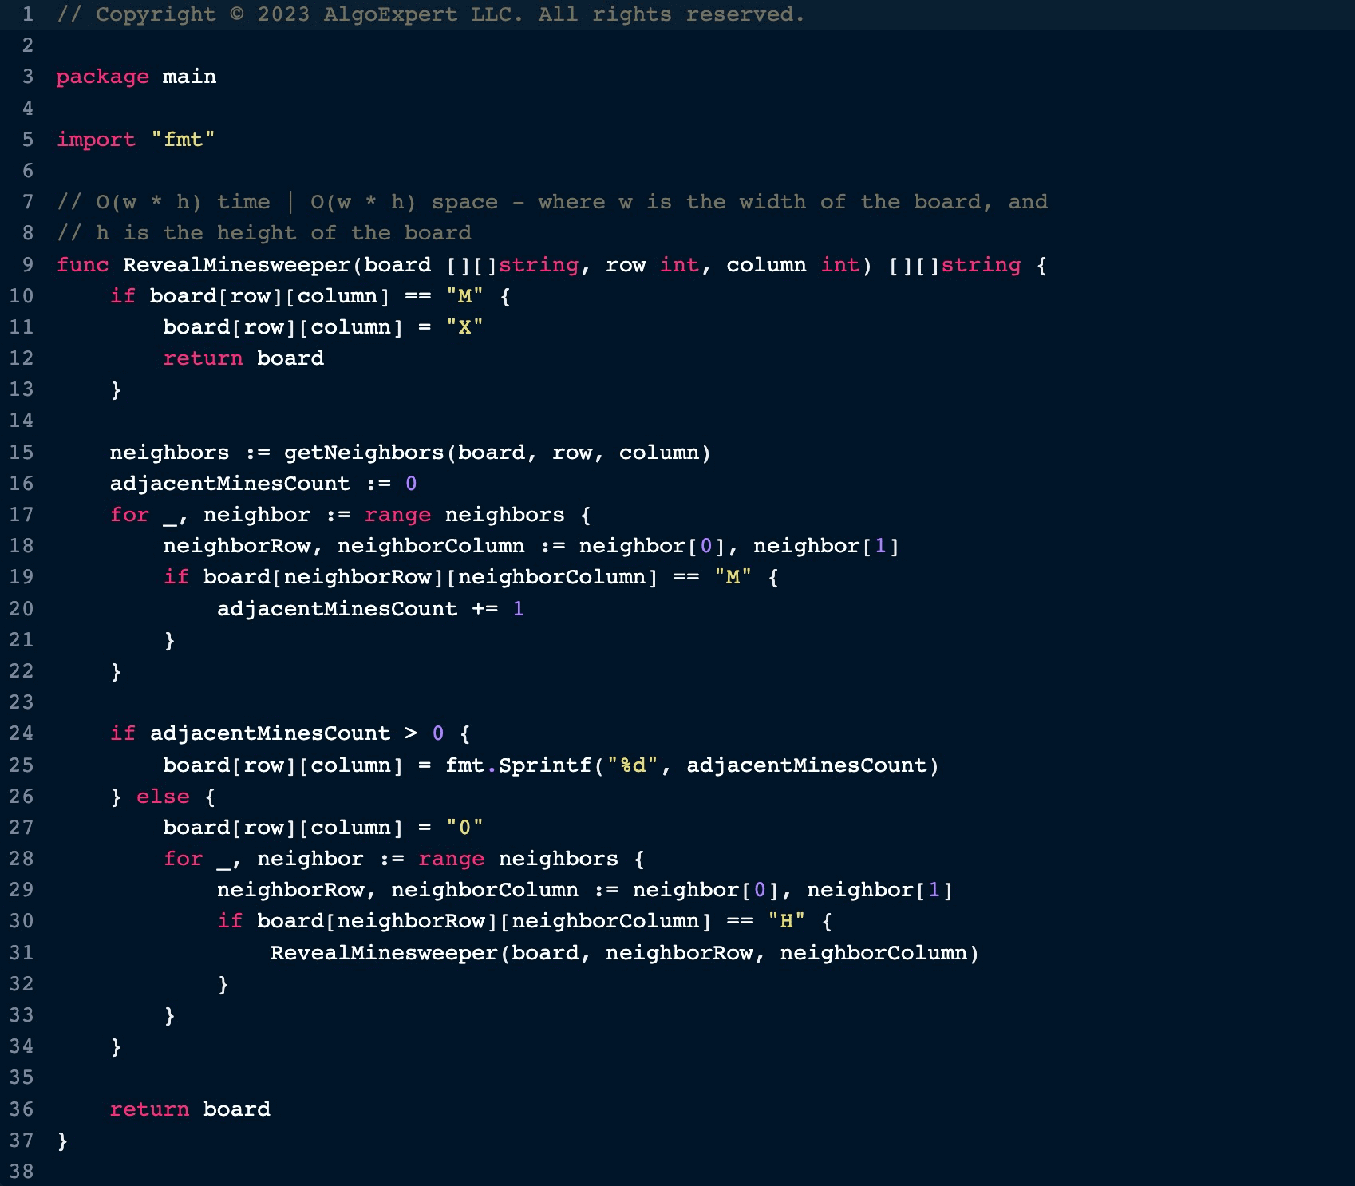Click the "0" string on line 27

[464, 828]
